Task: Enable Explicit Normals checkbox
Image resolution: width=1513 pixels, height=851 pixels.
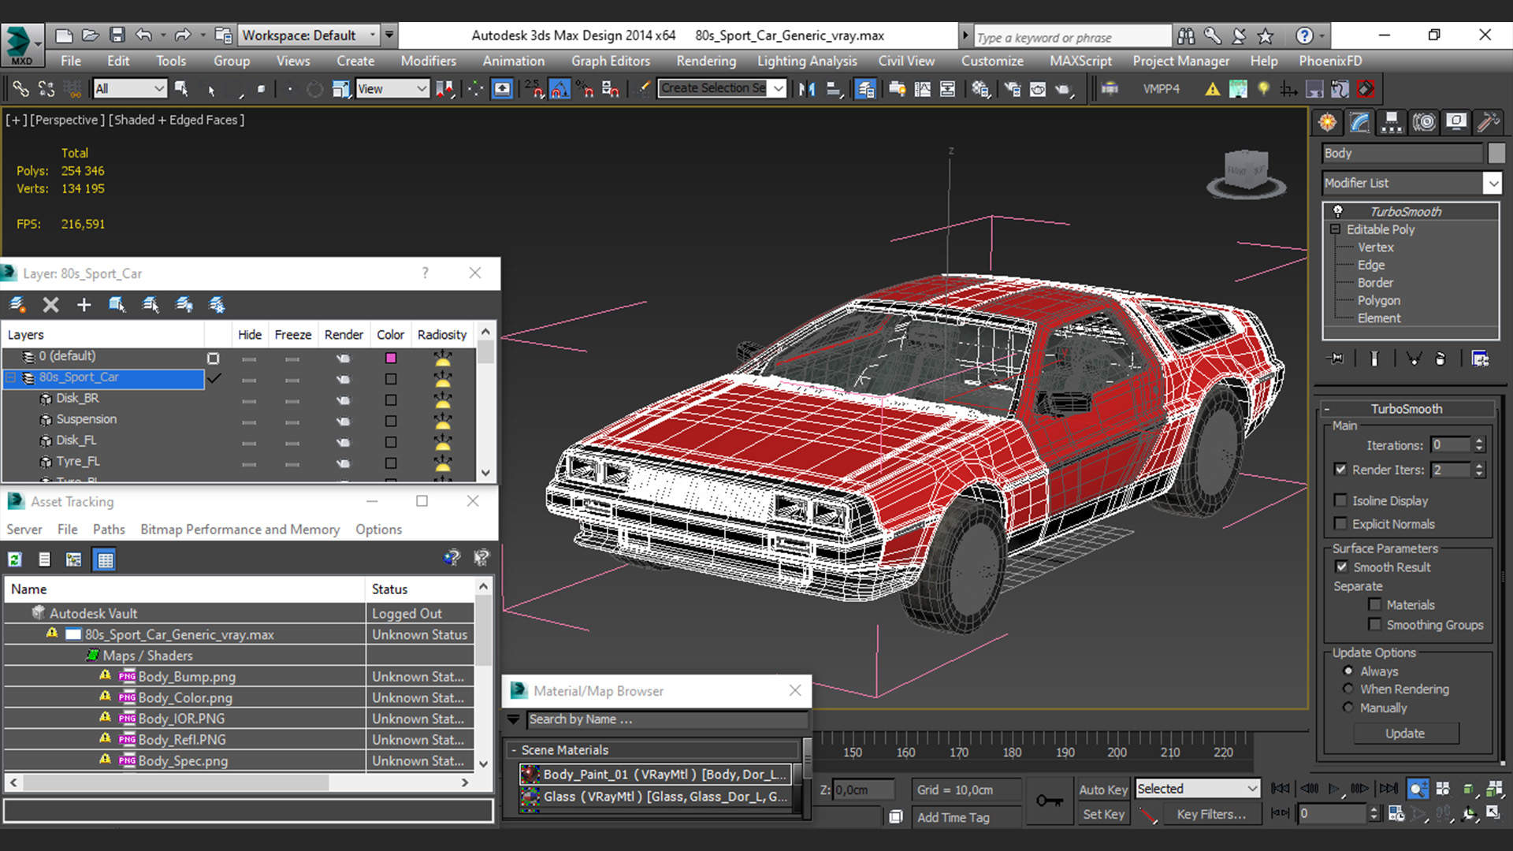Action: coord(1340,524)
